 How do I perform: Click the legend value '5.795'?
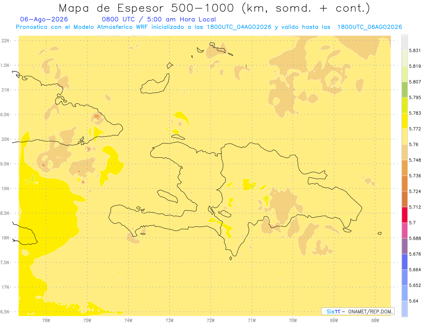[415, 97]
